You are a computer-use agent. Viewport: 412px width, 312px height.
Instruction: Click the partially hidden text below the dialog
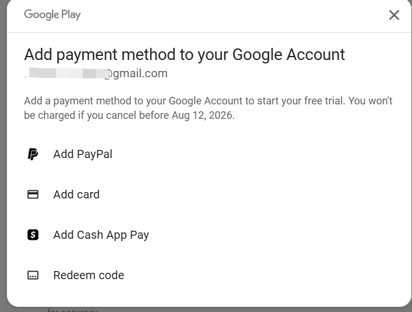click(x=72, y=310)
